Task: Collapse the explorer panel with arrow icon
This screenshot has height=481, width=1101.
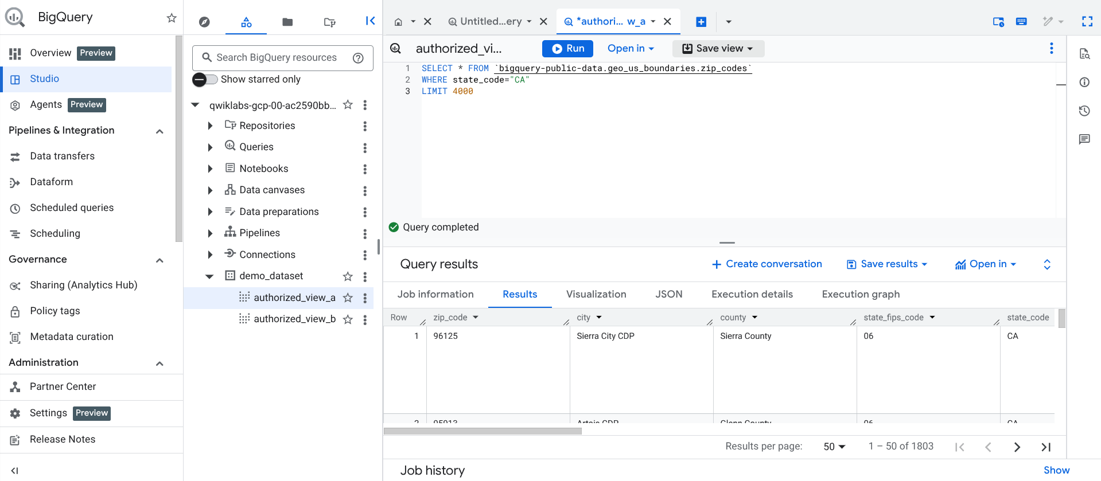Action: point(370,21)
